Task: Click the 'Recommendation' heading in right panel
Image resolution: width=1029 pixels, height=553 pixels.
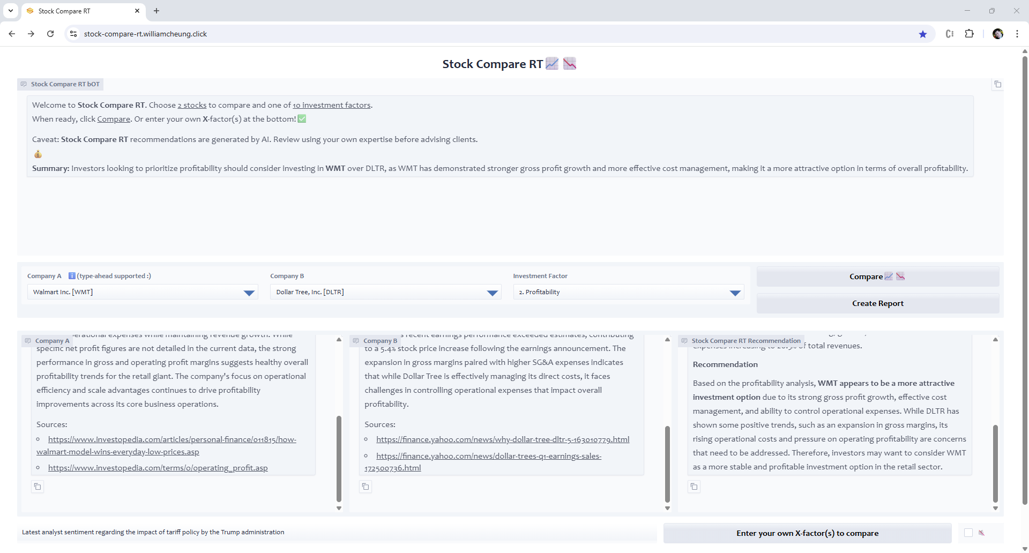Action: point(725,364)
